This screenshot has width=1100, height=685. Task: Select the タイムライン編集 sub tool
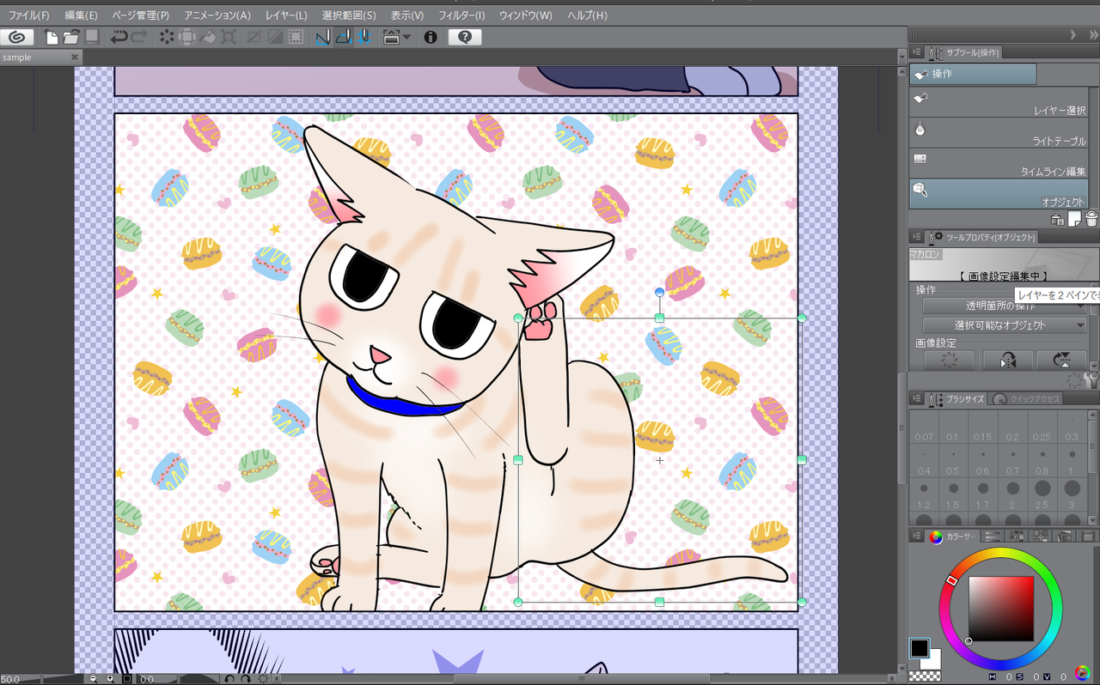999,164
